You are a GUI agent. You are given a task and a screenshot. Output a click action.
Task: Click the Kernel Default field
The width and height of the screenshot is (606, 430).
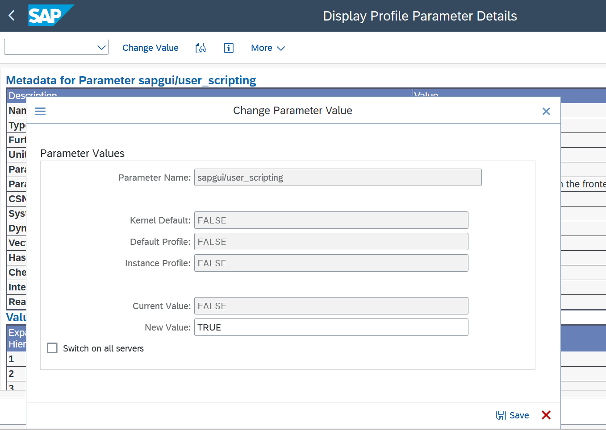pyautogui.click(x=331, y=220)
